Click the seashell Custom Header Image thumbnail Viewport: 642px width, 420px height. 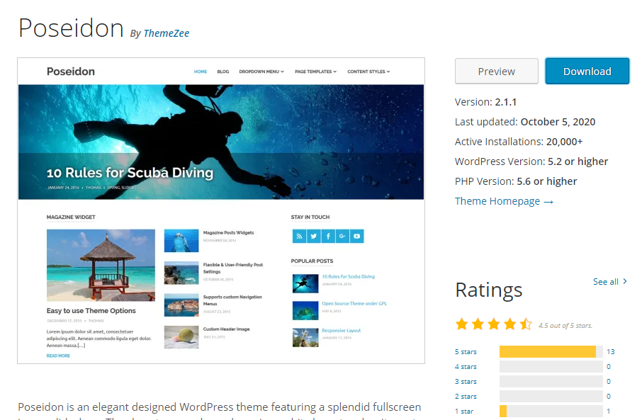[x=181, y=337]
